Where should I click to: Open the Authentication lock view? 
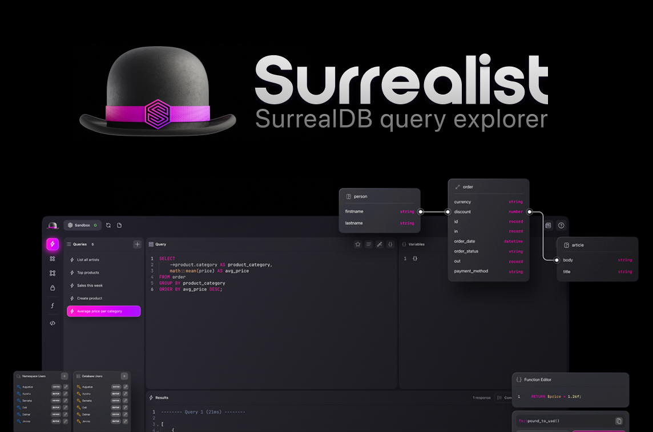53,288
